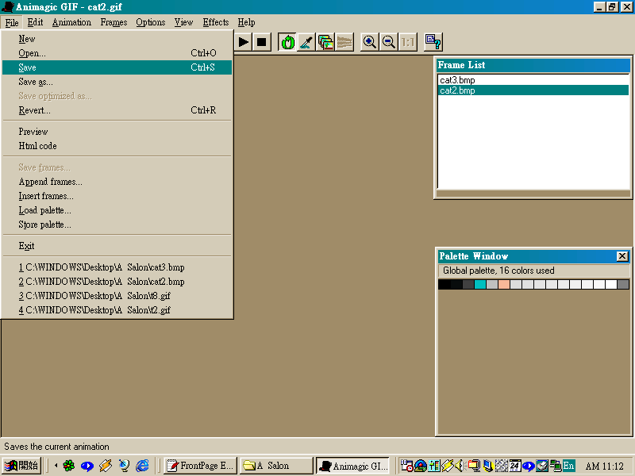Toggle the green loop animation icon
This screenshot has height=476, width=635.
287,42
